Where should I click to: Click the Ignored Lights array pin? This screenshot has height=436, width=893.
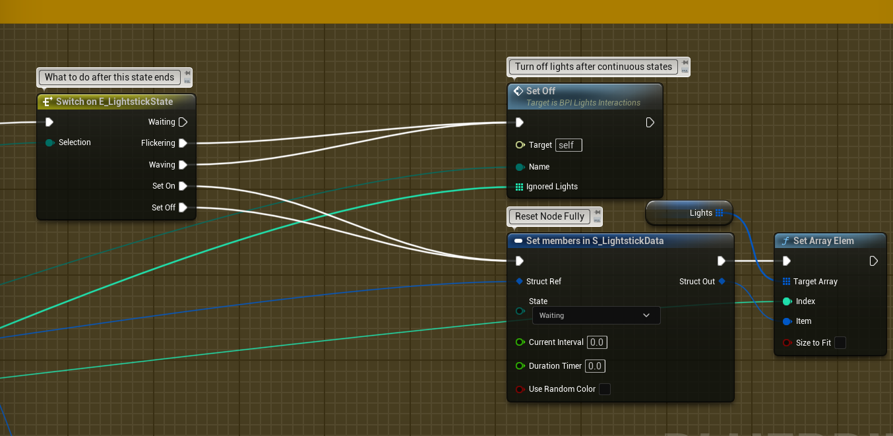click(x=519, y=187)
